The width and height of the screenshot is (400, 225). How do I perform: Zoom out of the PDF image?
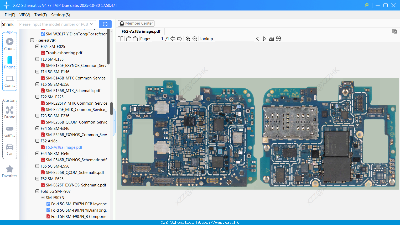(x=195, y=39)
